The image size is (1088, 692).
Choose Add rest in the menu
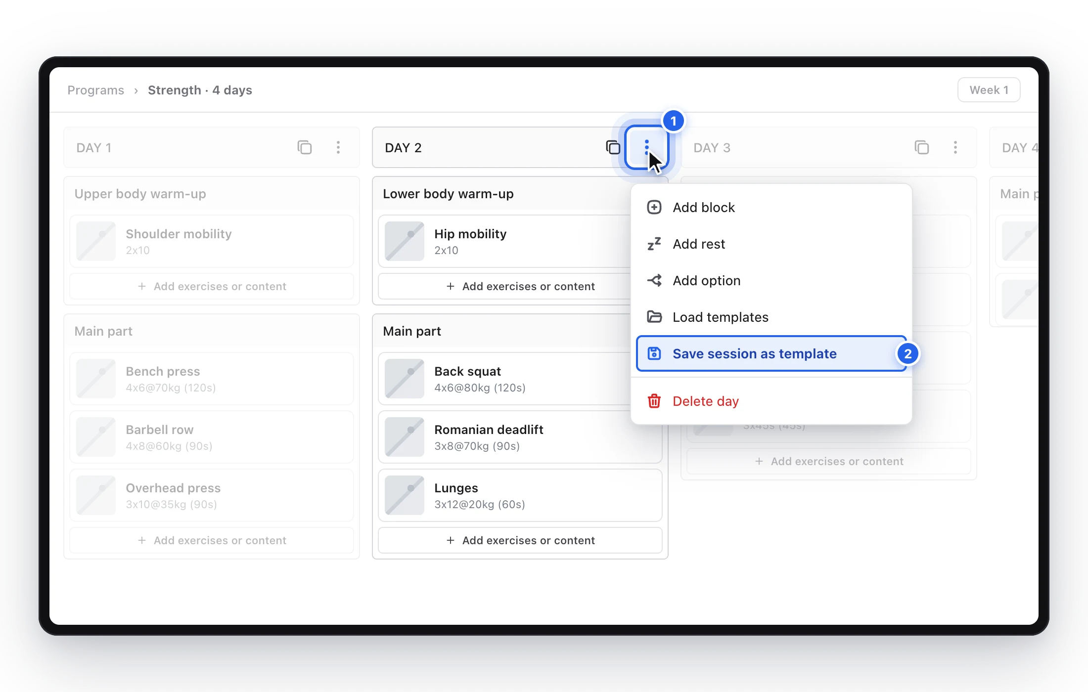tap(771, 244)
